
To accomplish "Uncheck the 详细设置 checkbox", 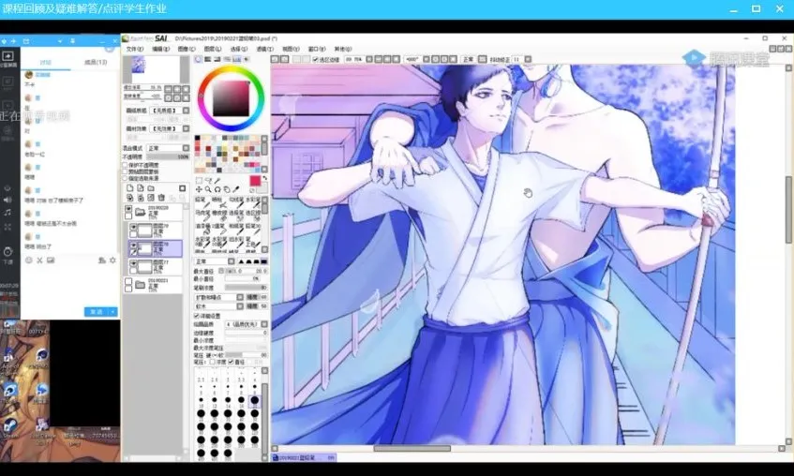I will [x=198, y=316].
